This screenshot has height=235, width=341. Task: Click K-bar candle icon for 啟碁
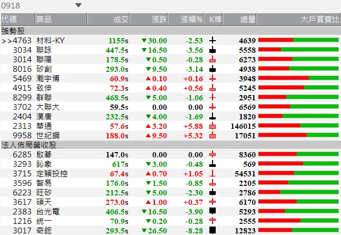click(213, 155)
